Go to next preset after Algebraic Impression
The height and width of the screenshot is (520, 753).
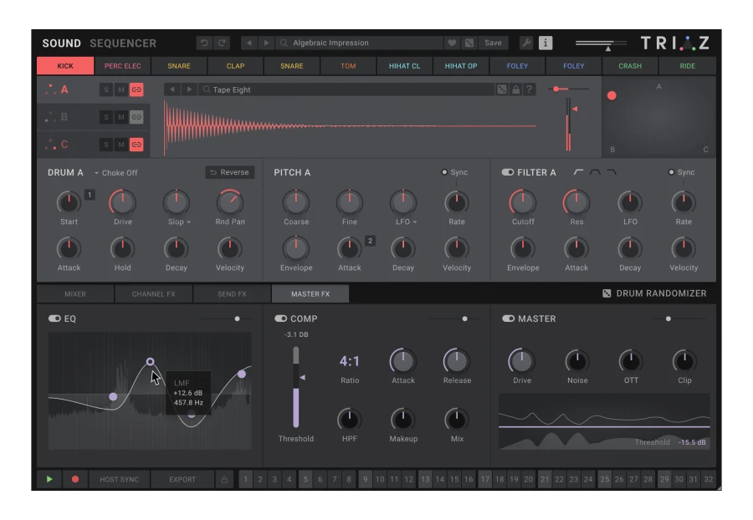(x=266, y=43)
